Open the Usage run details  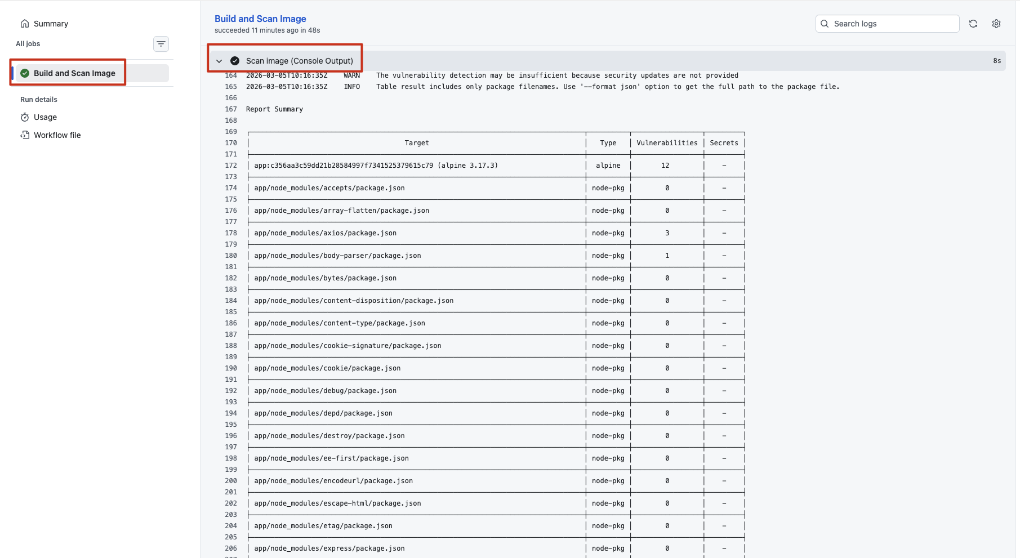[45, 117]
